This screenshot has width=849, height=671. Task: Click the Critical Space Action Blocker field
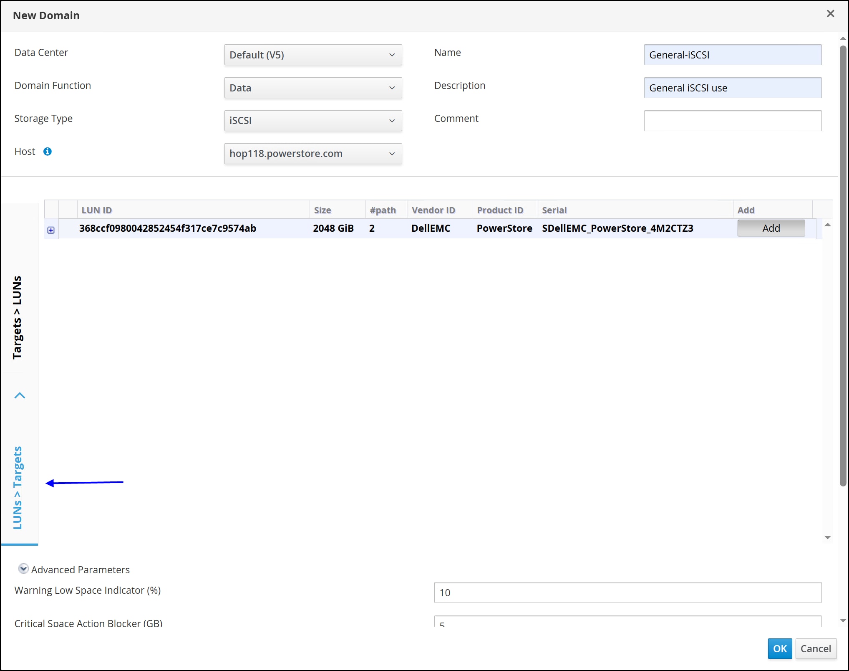(628, 621)
